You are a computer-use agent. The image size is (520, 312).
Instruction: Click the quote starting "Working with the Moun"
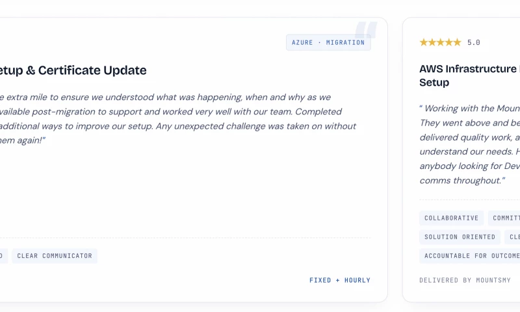click(x=469, y=144)
